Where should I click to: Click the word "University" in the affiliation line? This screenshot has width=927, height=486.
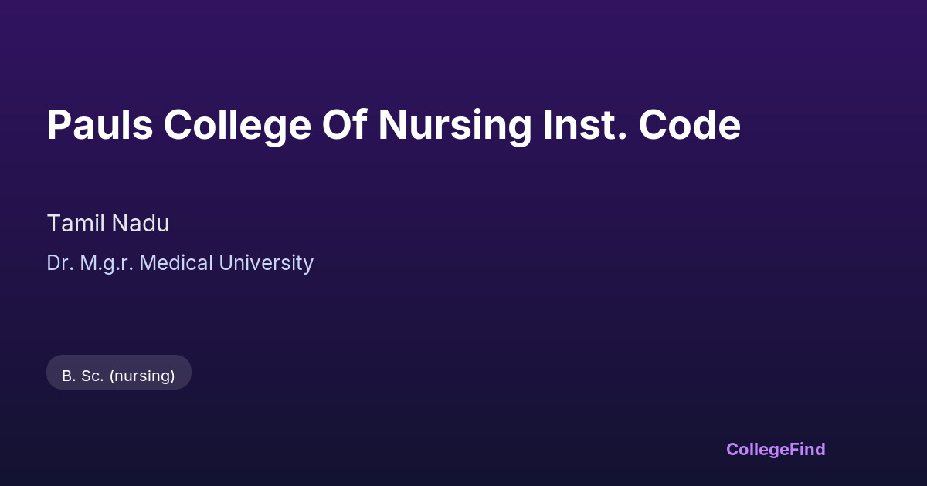267,263
